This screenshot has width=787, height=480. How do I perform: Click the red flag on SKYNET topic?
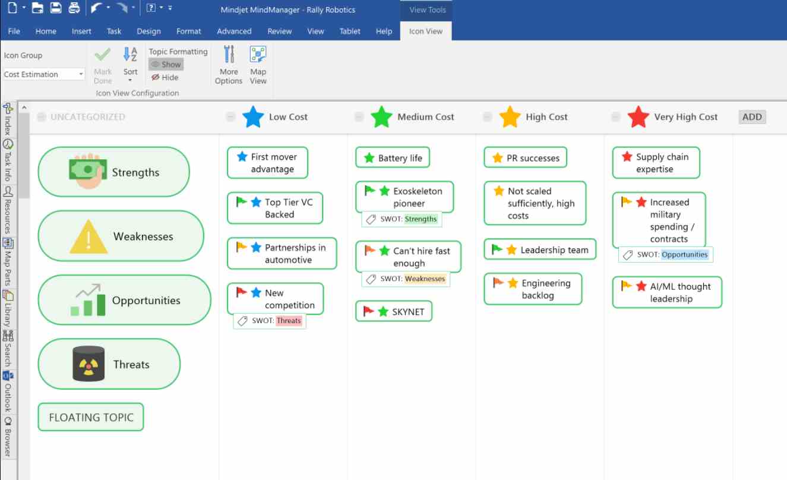pyautogui.click(x=369, y=311)
